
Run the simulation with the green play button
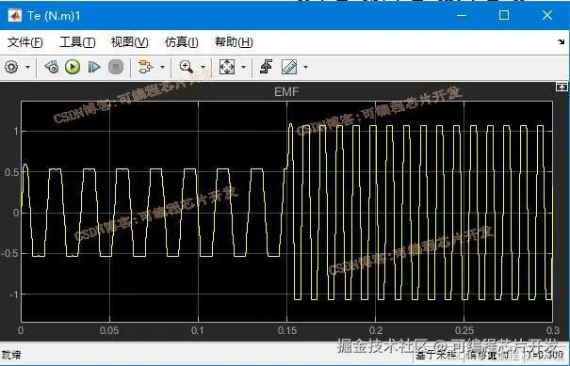[x=73, y=67]
